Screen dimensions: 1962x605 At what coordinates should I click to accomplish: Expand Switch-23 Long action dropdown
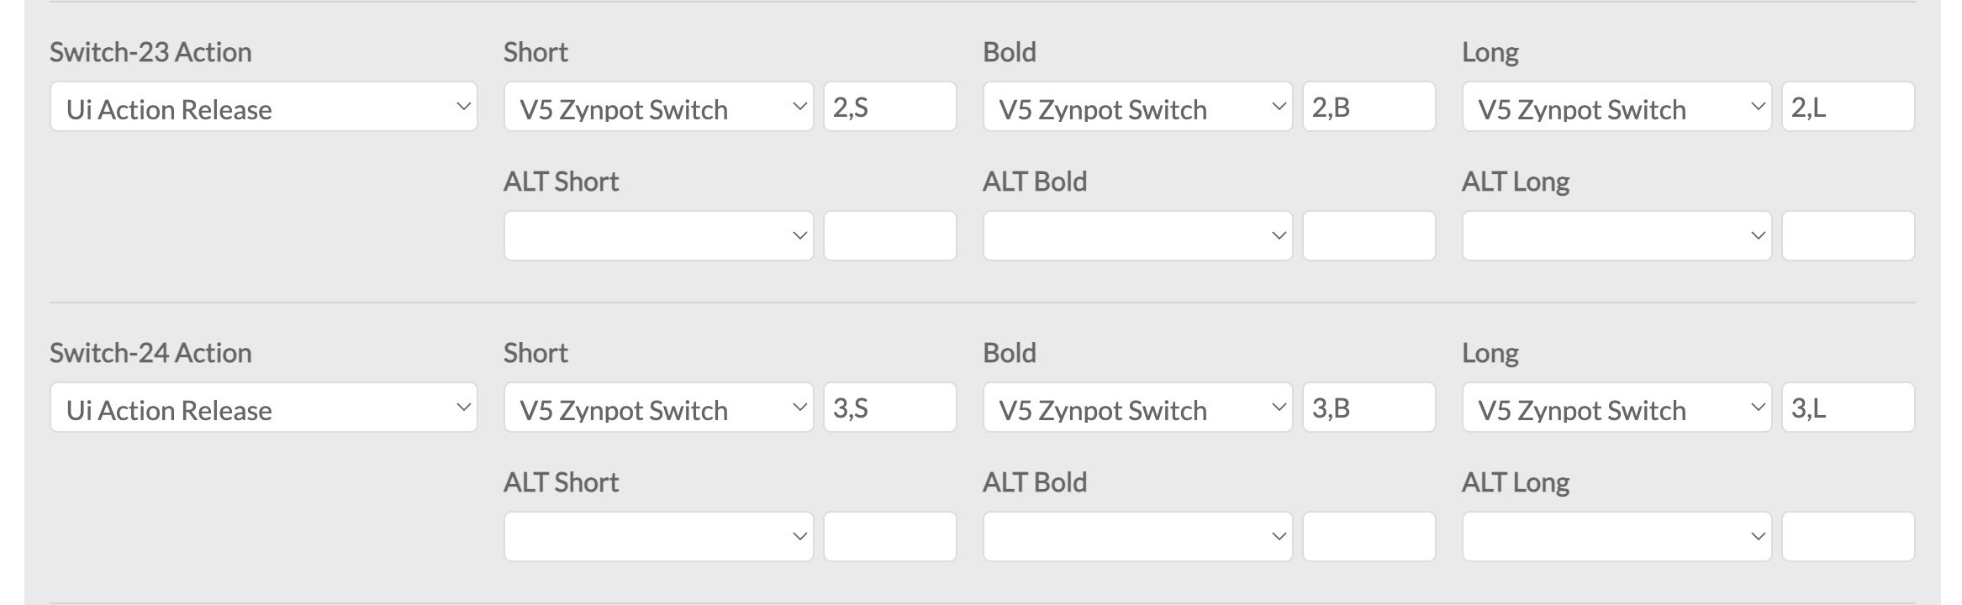(x=1617, y=107)
